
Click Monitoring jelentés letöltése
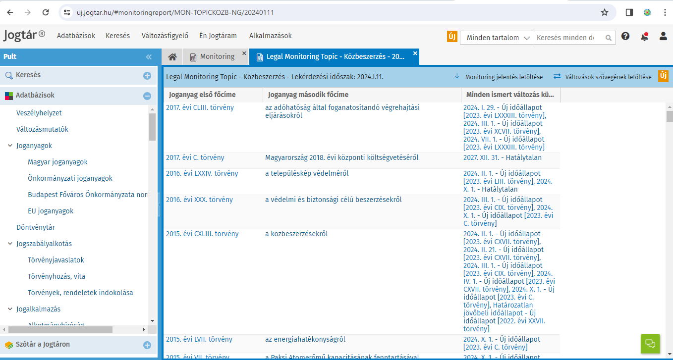(498, 77)
